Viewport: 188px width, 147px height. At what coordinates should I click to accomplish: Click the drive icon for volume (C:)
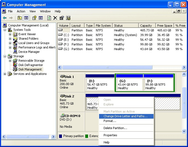pyautogui.click(x=60, y=35)
